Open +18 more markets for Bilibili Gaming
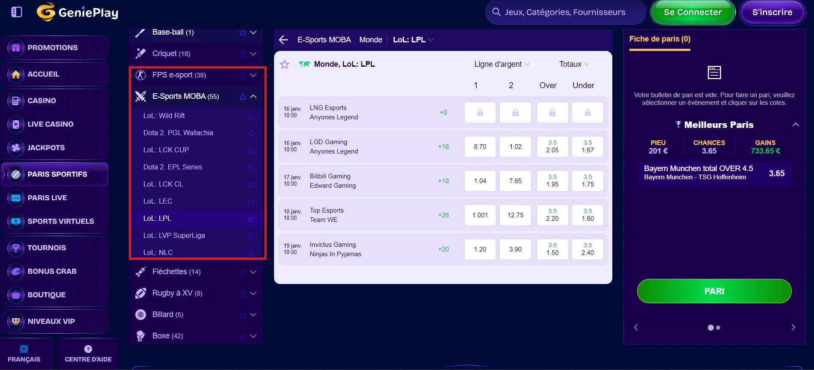The image size is (814, 370). coord(444,181)
